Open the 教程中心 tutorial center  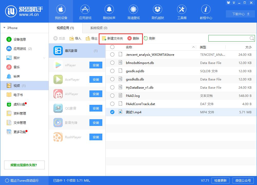[206, 11]
